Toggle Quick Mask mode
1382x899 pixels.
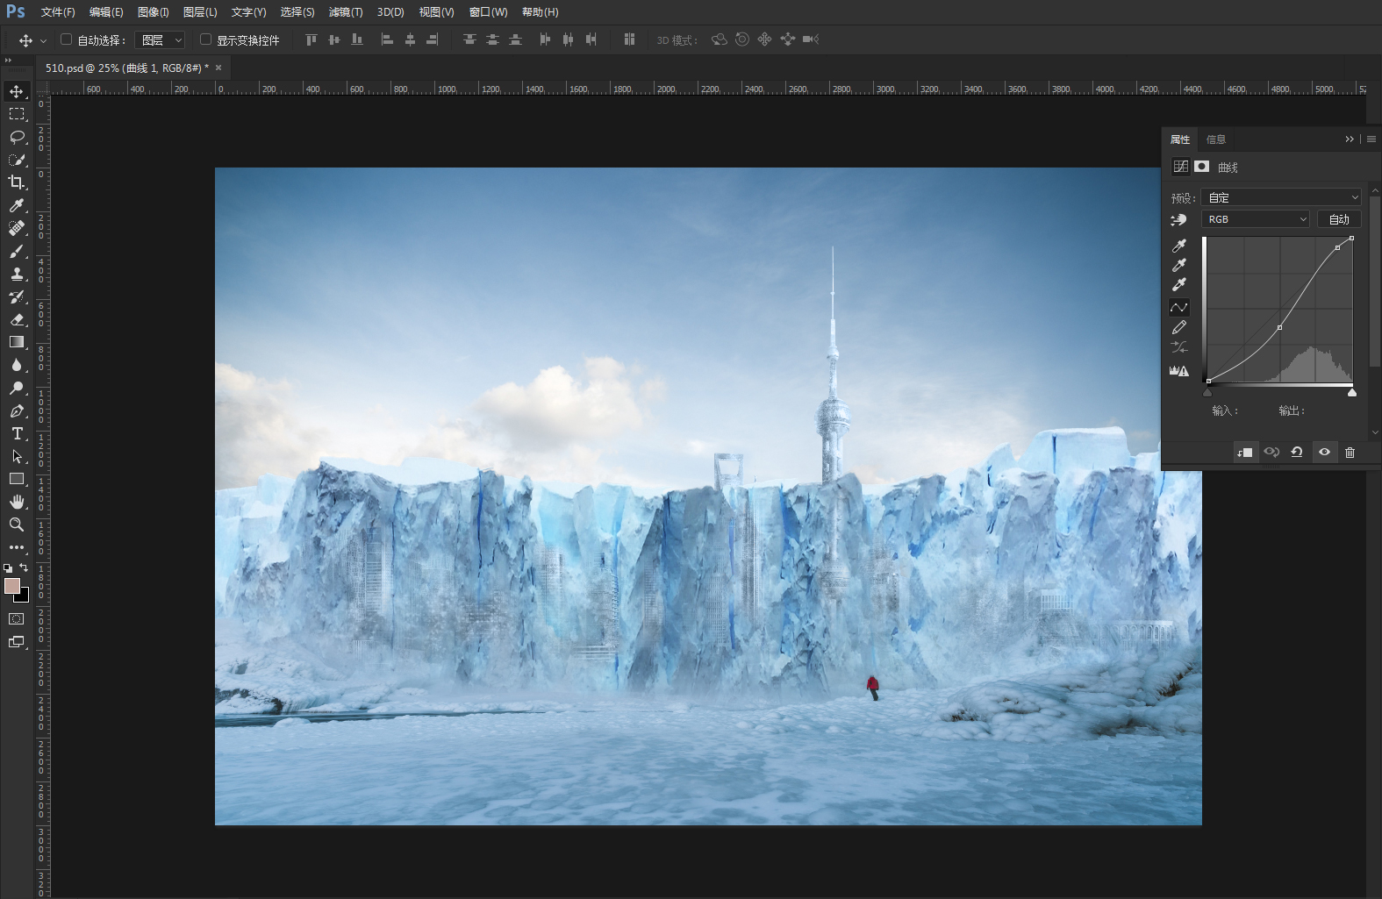click(x=17, y=619)
